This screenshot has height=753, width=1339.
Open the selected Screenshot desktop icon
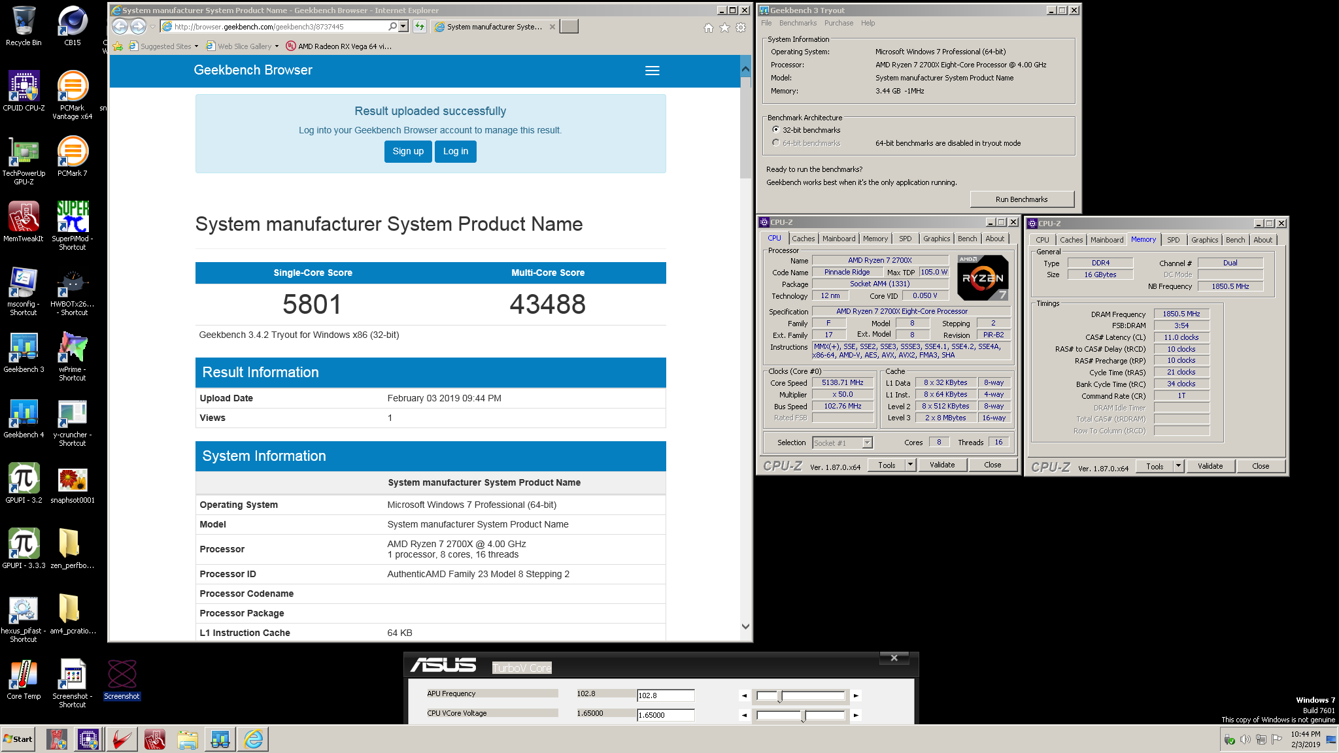122,680
